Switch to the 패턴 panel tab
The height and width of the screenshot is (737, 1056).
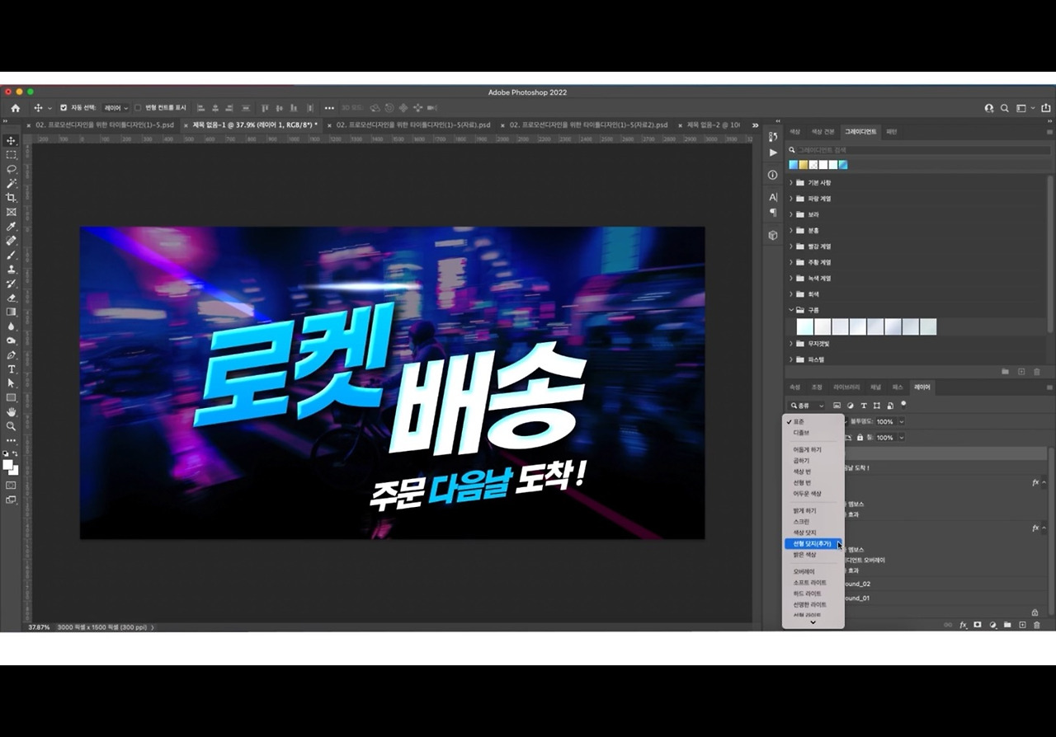(891, 132)
